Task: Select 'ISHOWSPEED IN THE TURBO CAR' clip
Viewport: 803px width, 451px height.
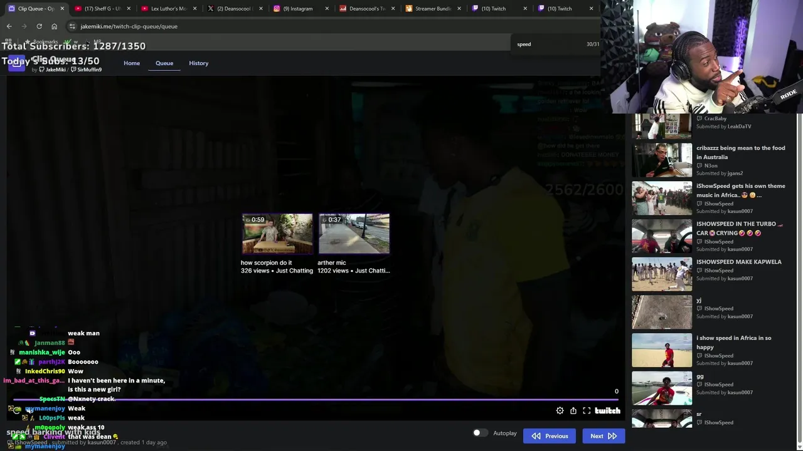Action: pyautogui.click(x=709, y=236)
